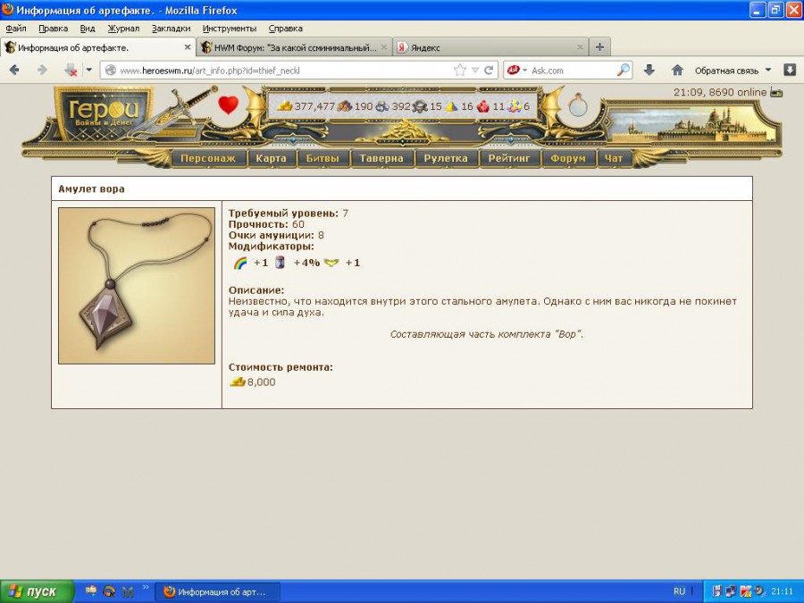Image resolution: width=804 pixels, height=603 pixels.
Task: Click the Firefox home button
Action: coord(677,70)
